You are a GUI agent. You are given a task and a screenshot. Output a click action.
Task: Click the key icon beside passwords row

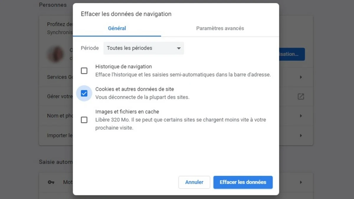(51, 182)
